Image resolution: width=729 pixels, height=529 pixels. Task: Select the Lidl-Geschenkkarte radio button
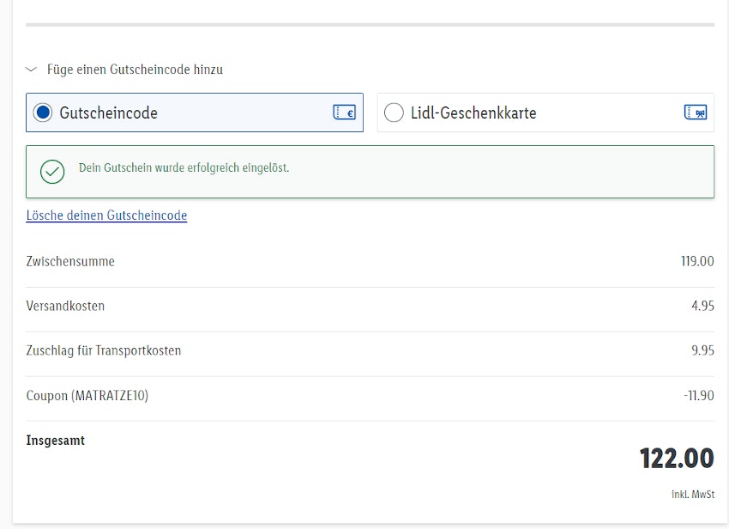click(394, 112)
